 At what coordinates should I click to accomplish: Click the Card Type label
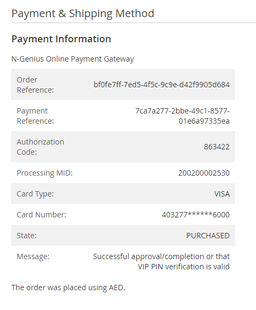(x=35, y=194)
